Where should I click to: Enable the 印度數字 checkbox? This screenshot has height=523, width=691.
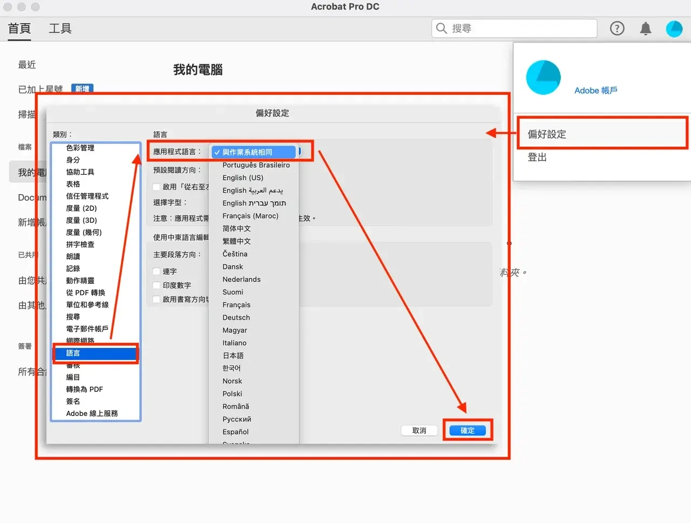[157, 285]
